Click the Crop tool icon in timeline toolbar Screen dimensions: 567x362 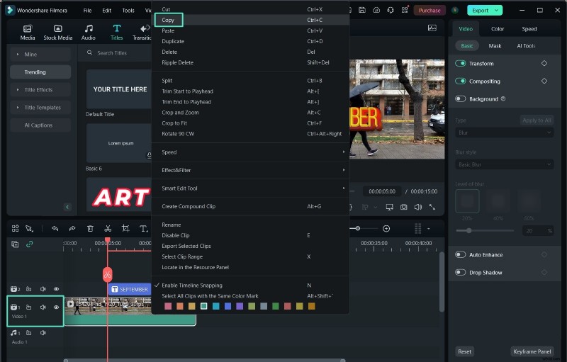(125, 228)
